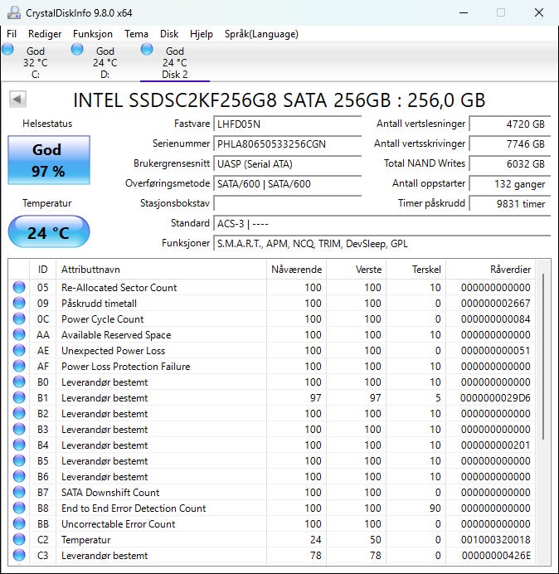Screen dimensions: 559x574
Task: Click status orb beside Power Cycle Count
Action: 19,319
